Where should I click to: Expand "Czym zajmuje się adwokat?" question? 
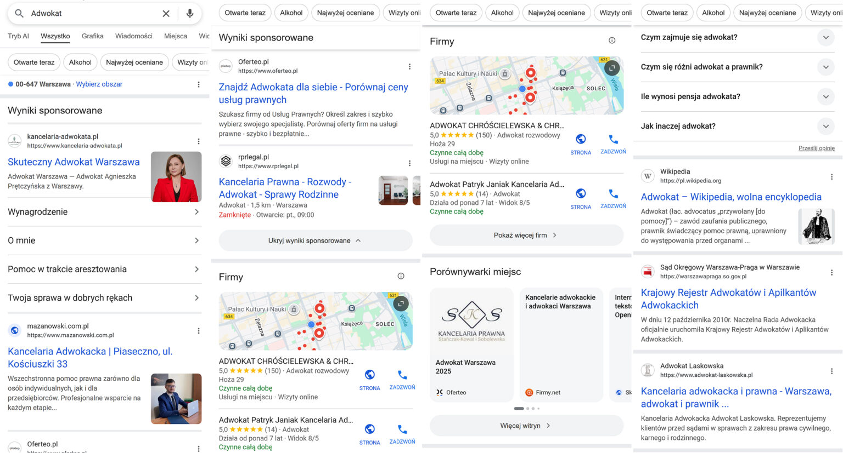pyautogui.click(x=825, y=37)
